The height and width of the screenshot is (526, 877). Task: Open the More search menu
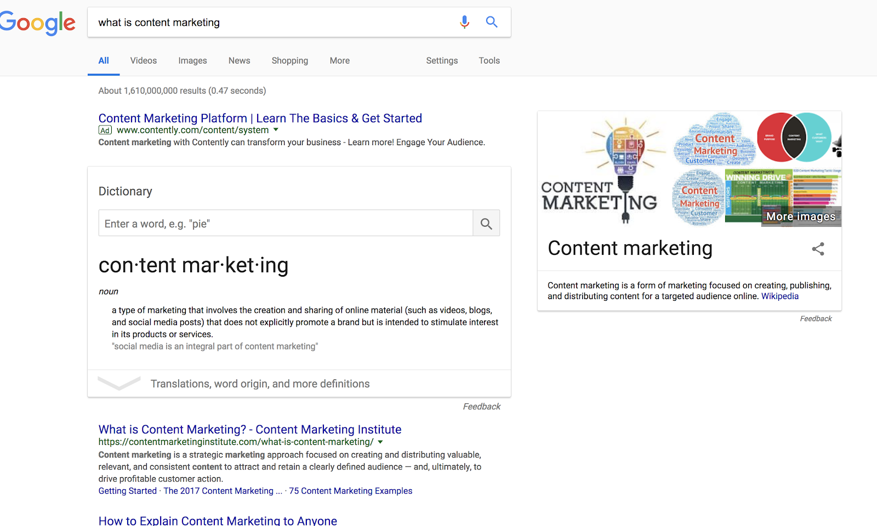coord(339,61)
